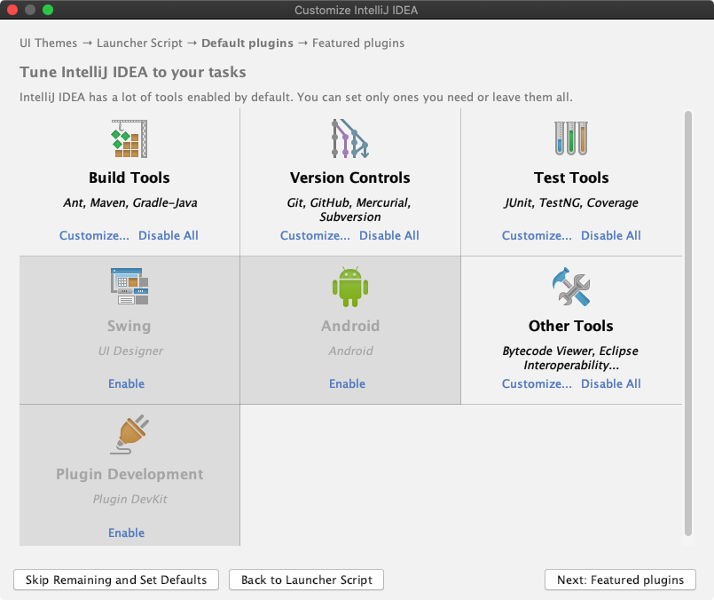Click the 'Plugin DevKit' description text
Image resolution: width=714 pixels, height=600 pixels.
click(x=130, y=499)
